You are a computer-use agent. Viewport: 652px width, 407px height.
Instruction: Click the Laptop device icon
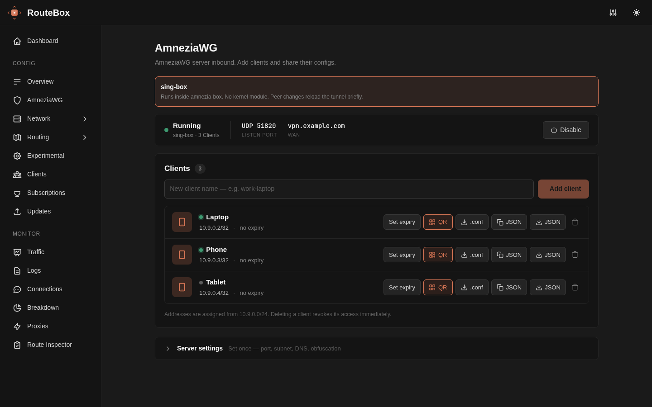(182, 222)
